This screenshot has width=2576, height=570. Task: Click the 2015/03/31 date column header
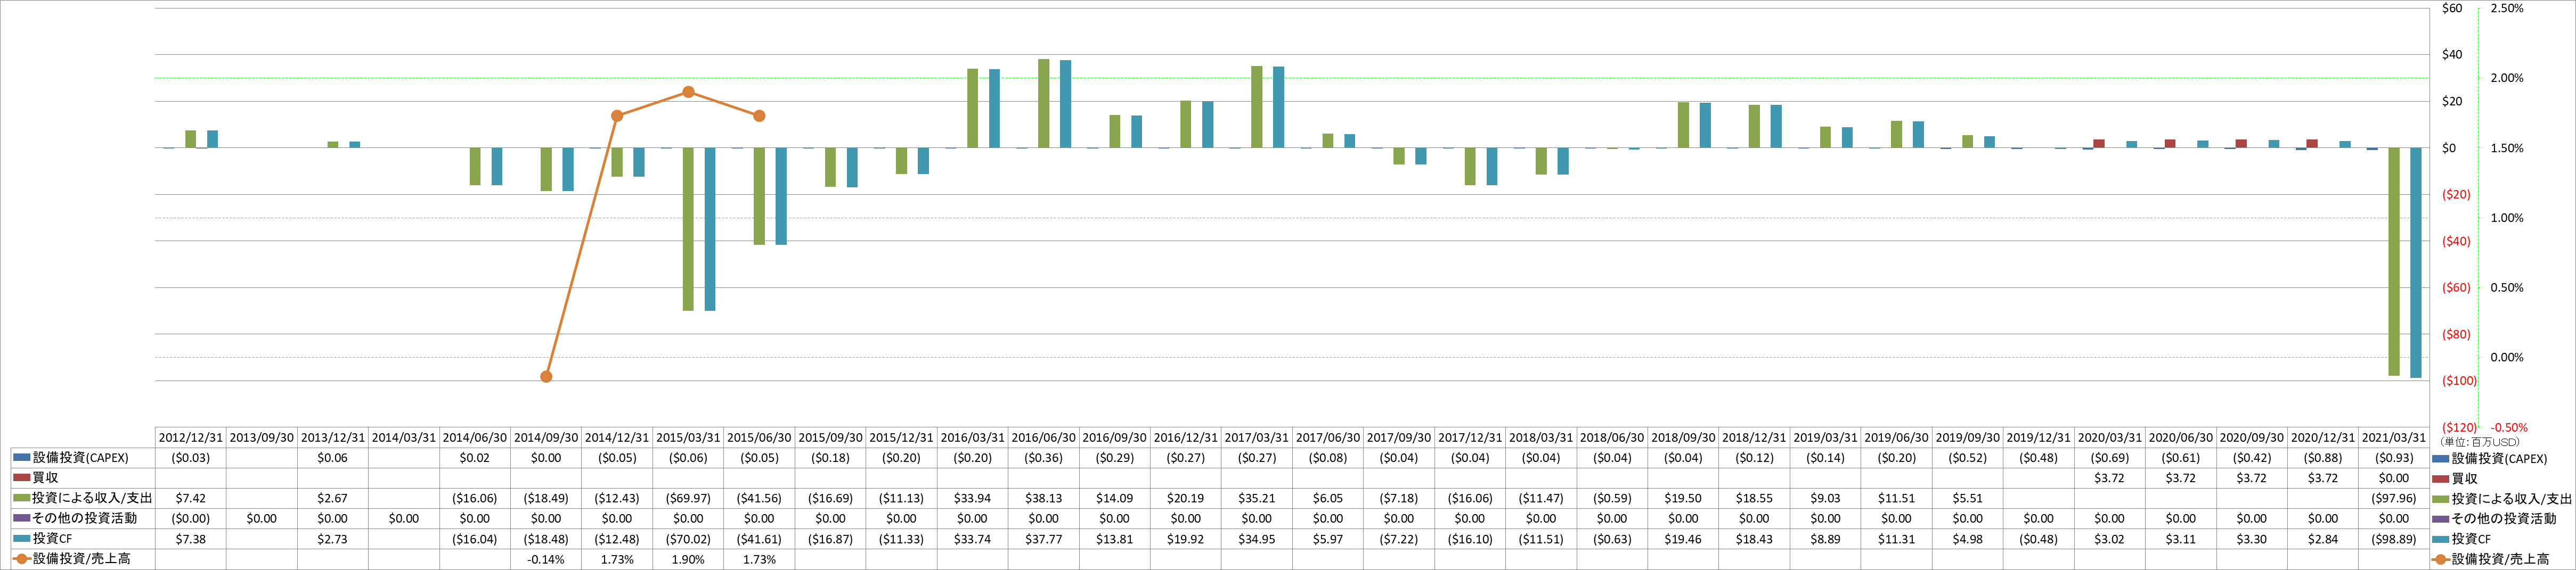[x=688, y=438]
